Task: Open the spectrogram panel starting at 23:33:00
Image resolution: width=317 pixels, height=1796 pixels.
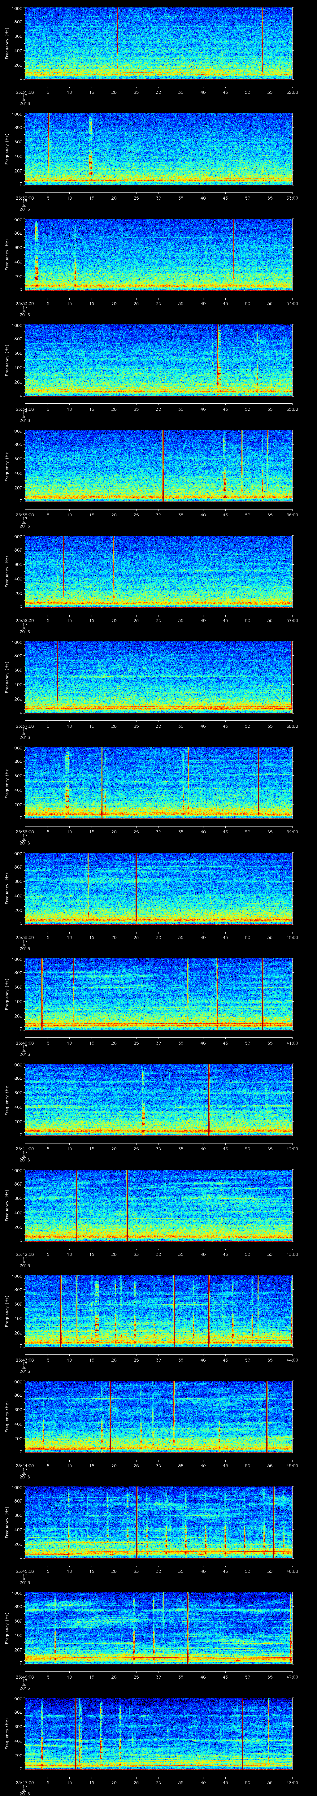Action: pyautogui.click(x=158, y=254)
